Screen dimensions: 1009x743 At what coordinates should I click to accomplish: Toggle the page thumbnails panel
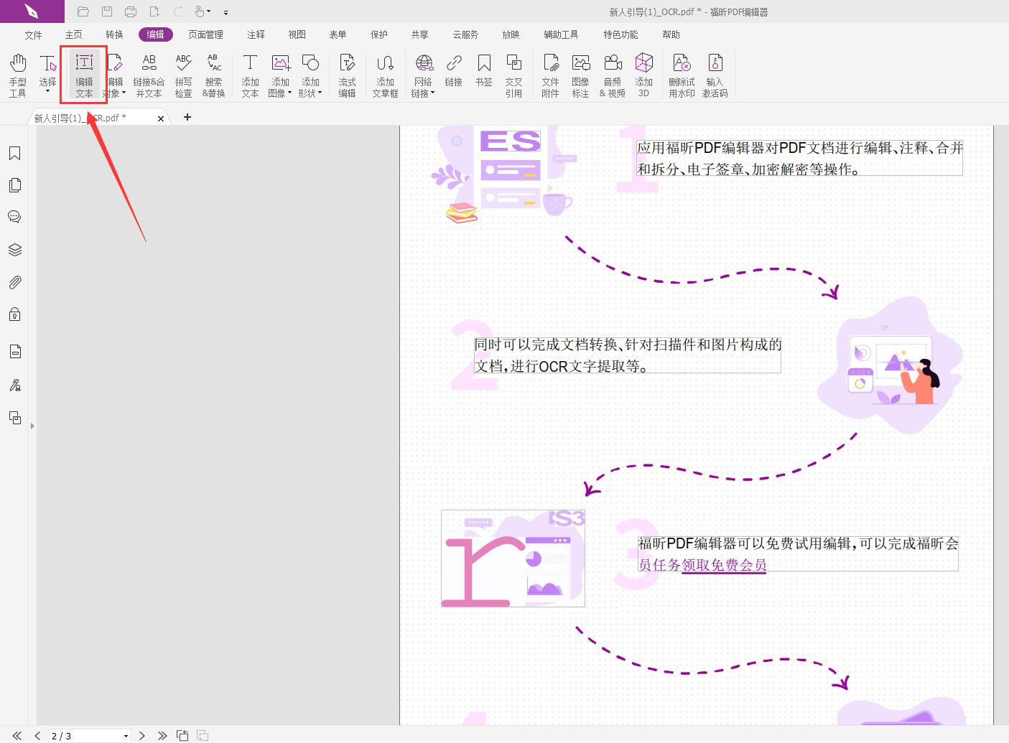coord(14,184)
